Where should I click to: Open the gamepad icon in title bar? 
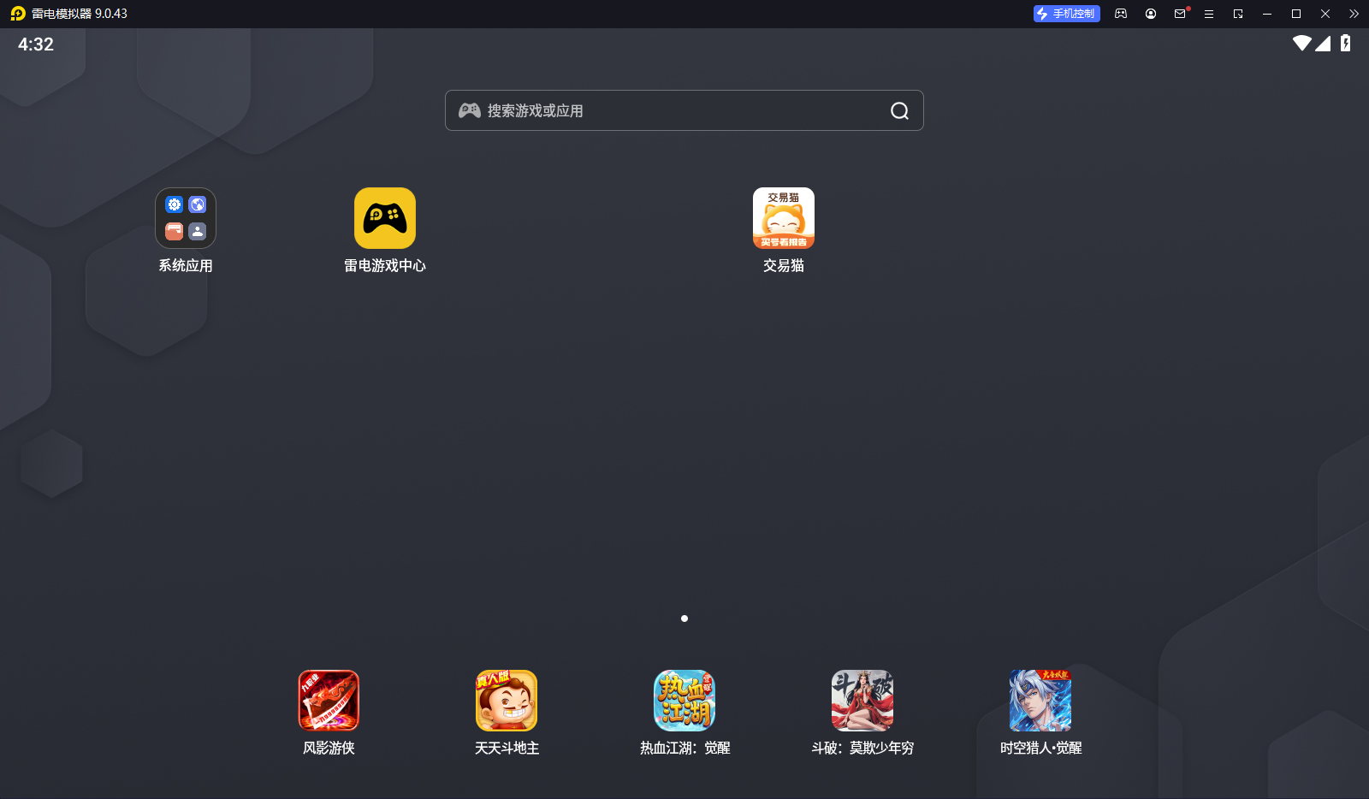[1121, 14]
